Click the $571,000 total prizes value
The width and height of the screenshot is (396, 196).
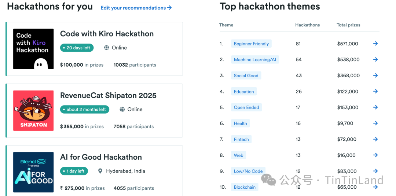click(x=348, y=44)
